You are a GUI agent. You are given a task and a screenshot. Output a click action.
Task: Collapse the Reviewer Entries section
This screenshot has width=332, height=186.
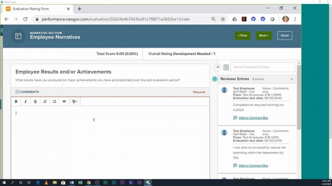pyautogui.click(x=291, y=79)
